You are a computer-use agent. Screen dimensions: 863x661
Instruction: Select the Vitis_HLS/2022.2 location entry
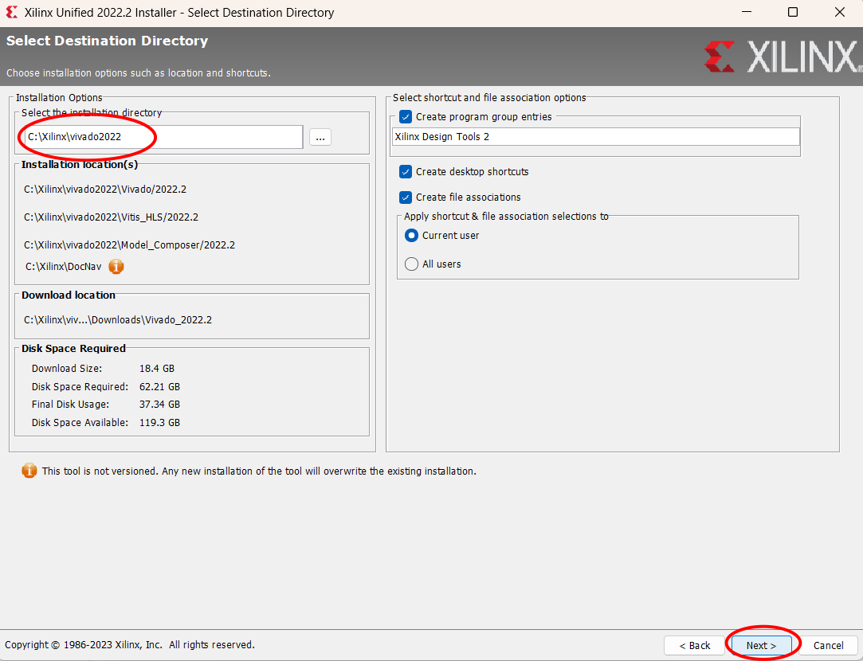coord(112,217)
